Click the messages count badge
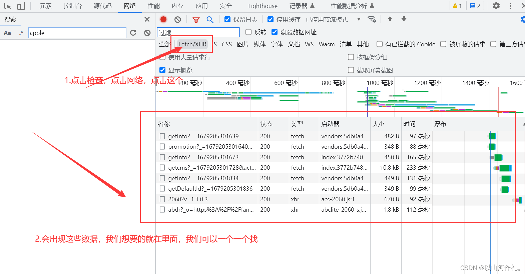This screenshot has width=525, height=274. [x=475, y=6]
